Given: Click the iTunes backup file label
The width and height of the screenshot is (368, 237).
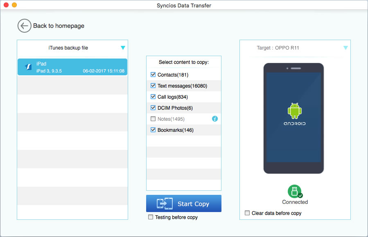Looking at the screenshot, I should (68, 48).
